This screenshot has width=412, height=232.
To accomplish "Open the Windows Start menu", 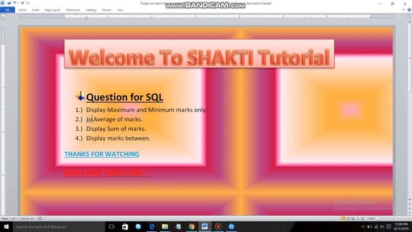I will point(6,227).
